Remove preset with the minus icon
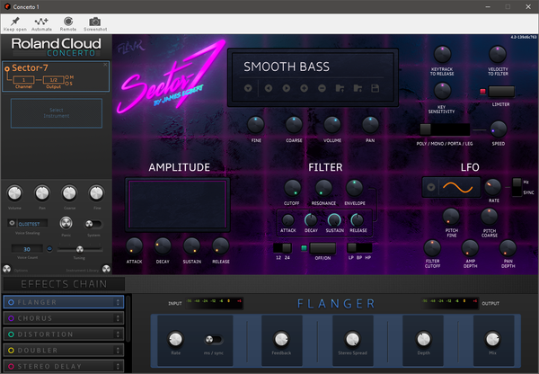539x374 pixels. tap(322, 88)
